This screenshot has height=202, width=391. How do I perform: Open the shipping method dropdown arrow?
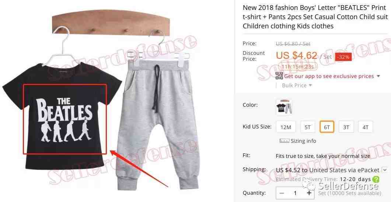[385, 170]
